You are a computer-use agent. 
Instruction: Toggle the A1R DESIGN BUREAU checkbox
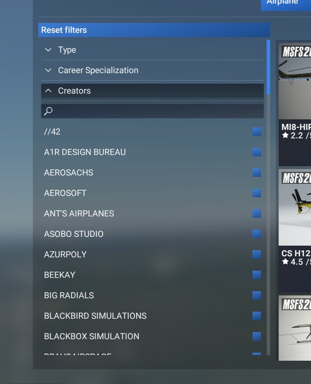(x=256, y=152)
